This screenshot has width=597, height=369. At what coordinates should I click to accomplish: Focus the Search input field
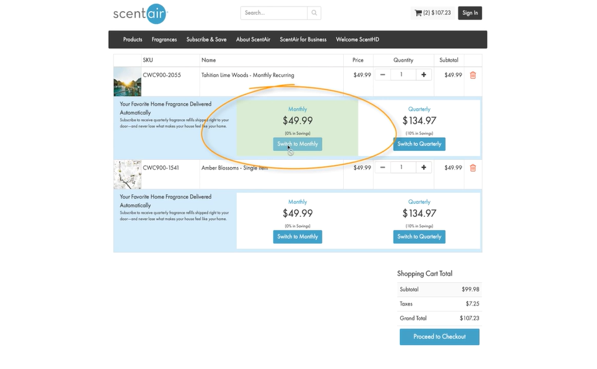(274, 13)
